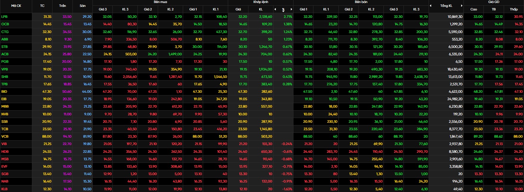Image resolution: width=524 pixels, height=192 pixels.
Task: Open the STB stock symbol
Action: point(4,47)
